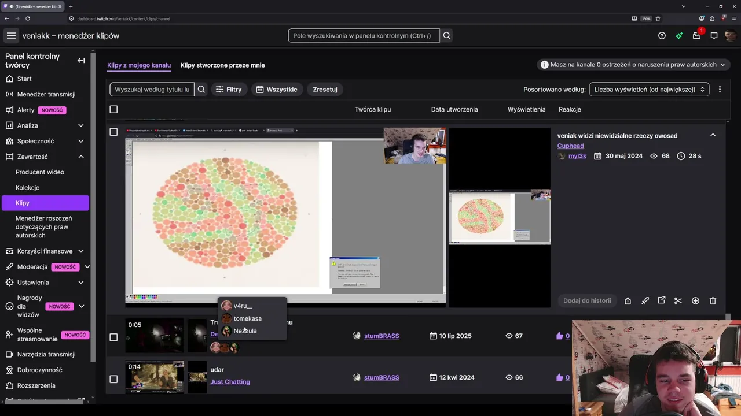Reload the browser page
This screenshot has height=416, width=741.
click(27, 18)
